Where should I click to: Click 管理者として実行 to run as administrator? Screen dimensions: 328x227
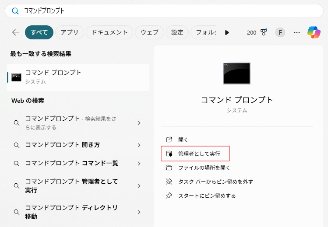click(199, 154)
